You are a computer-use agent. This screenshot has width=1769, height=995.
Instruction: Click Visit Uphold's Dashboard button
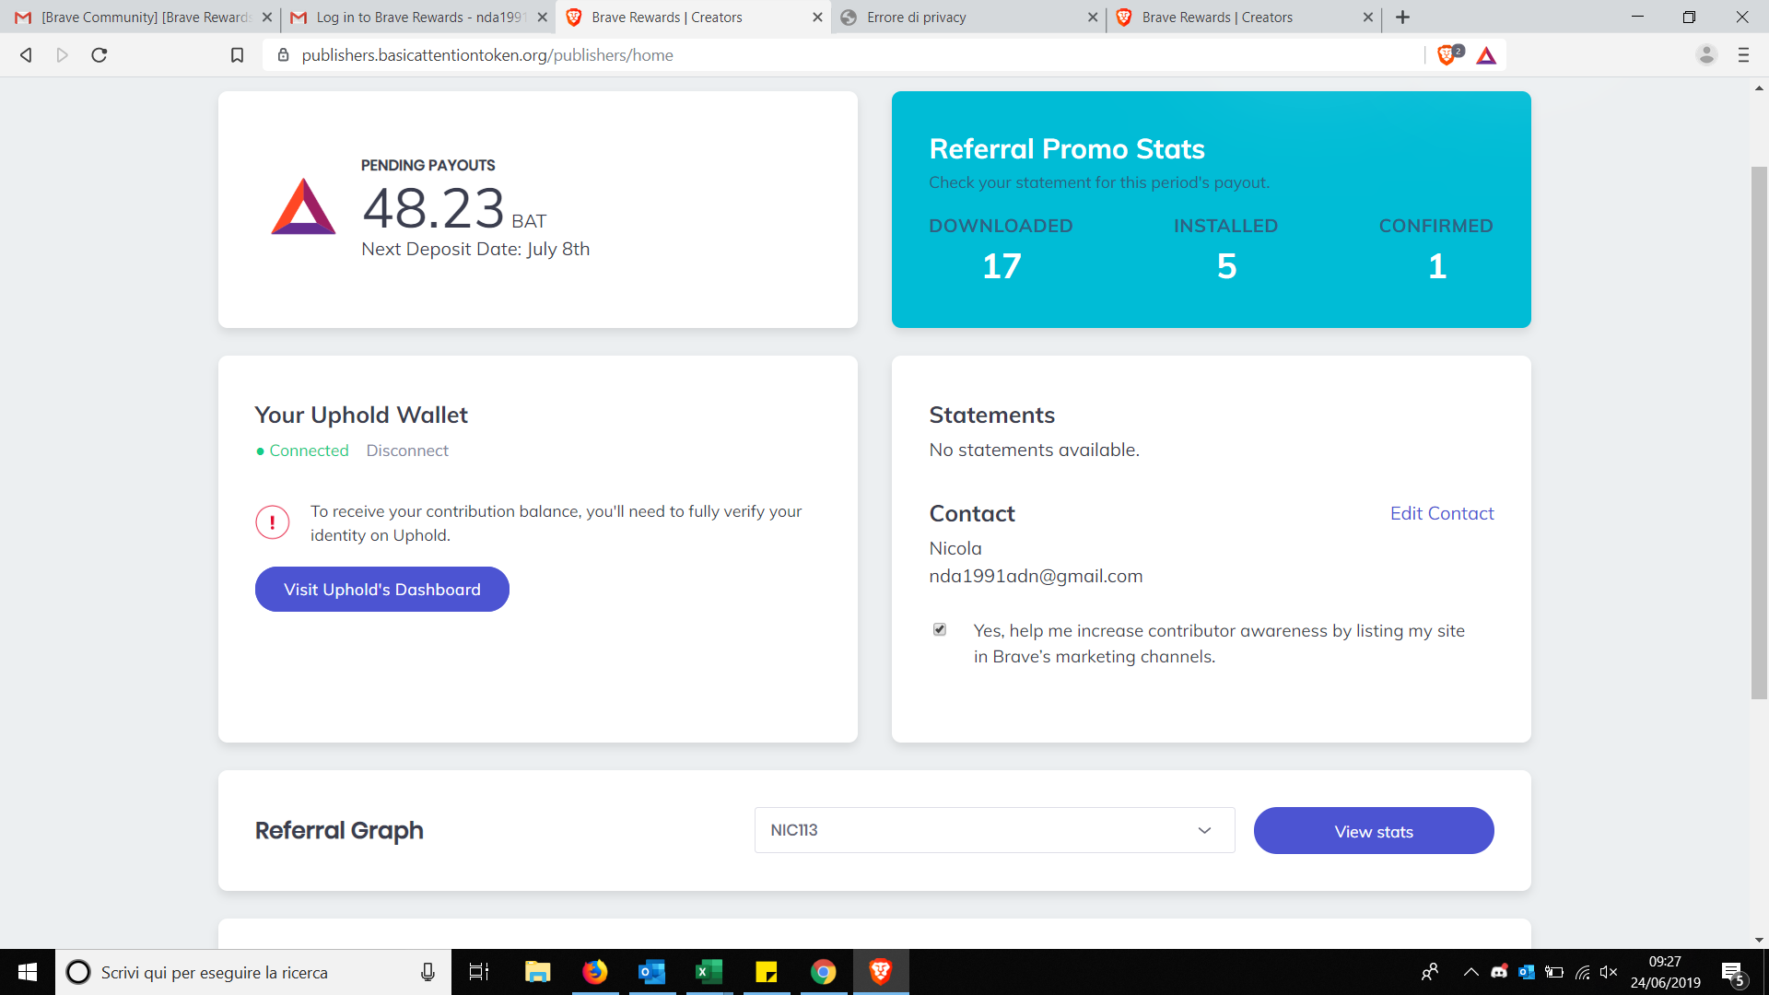pos(381,590)
